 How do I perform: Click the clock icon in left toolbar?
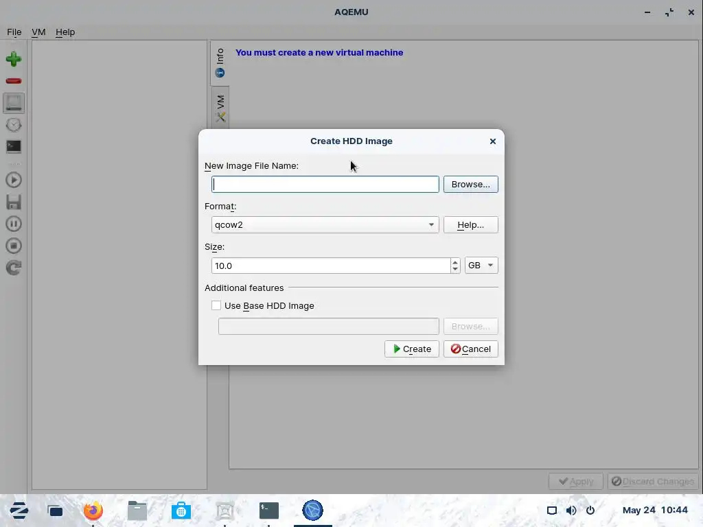click(14, 125)
